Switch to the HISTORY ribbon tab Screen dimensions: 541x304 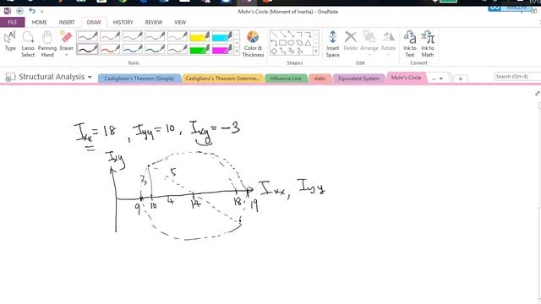pyautogui.click(x=123, y=22)
